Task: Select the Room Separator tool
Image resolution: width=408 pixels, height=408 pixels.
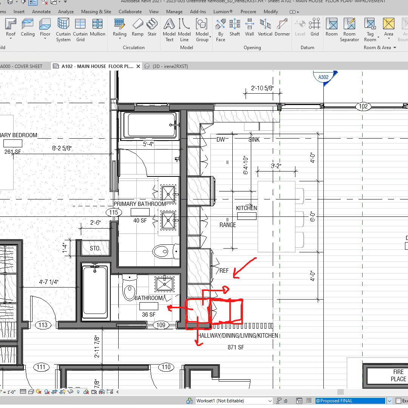Action: pyautogui.click(x=349, y=28)
